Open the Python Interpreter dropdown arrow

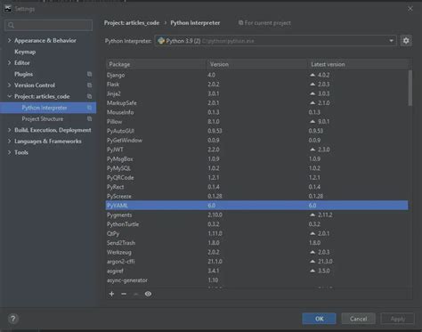point(391,41)
